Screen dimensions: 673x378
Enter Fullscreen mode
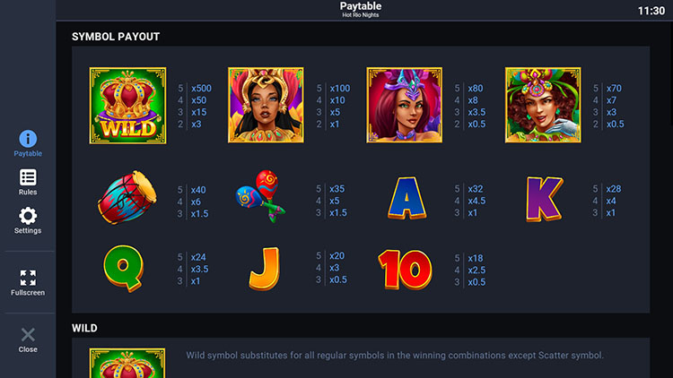[28, 282]
